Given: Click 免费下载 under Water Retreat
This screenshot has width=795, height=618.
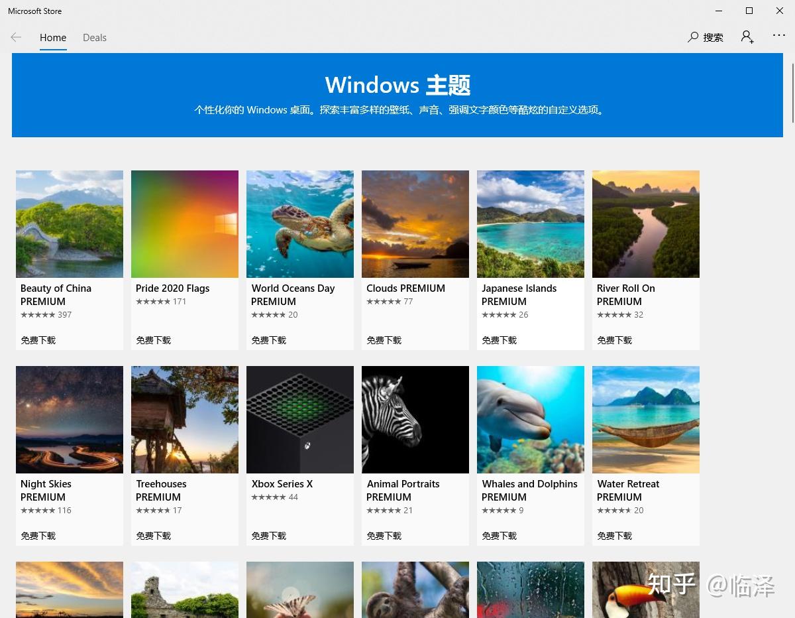Looking at the screenshot, I should point(615,536).
